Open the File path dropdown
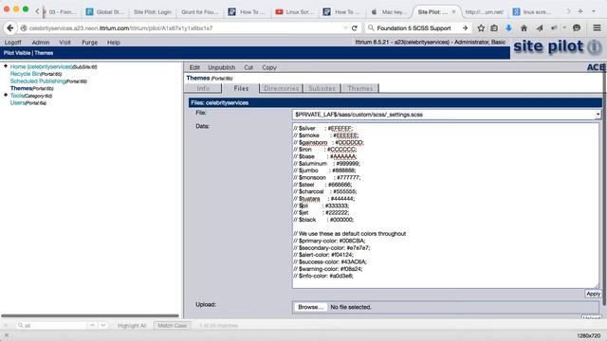 pyautogui.click(x=598, y=115)
